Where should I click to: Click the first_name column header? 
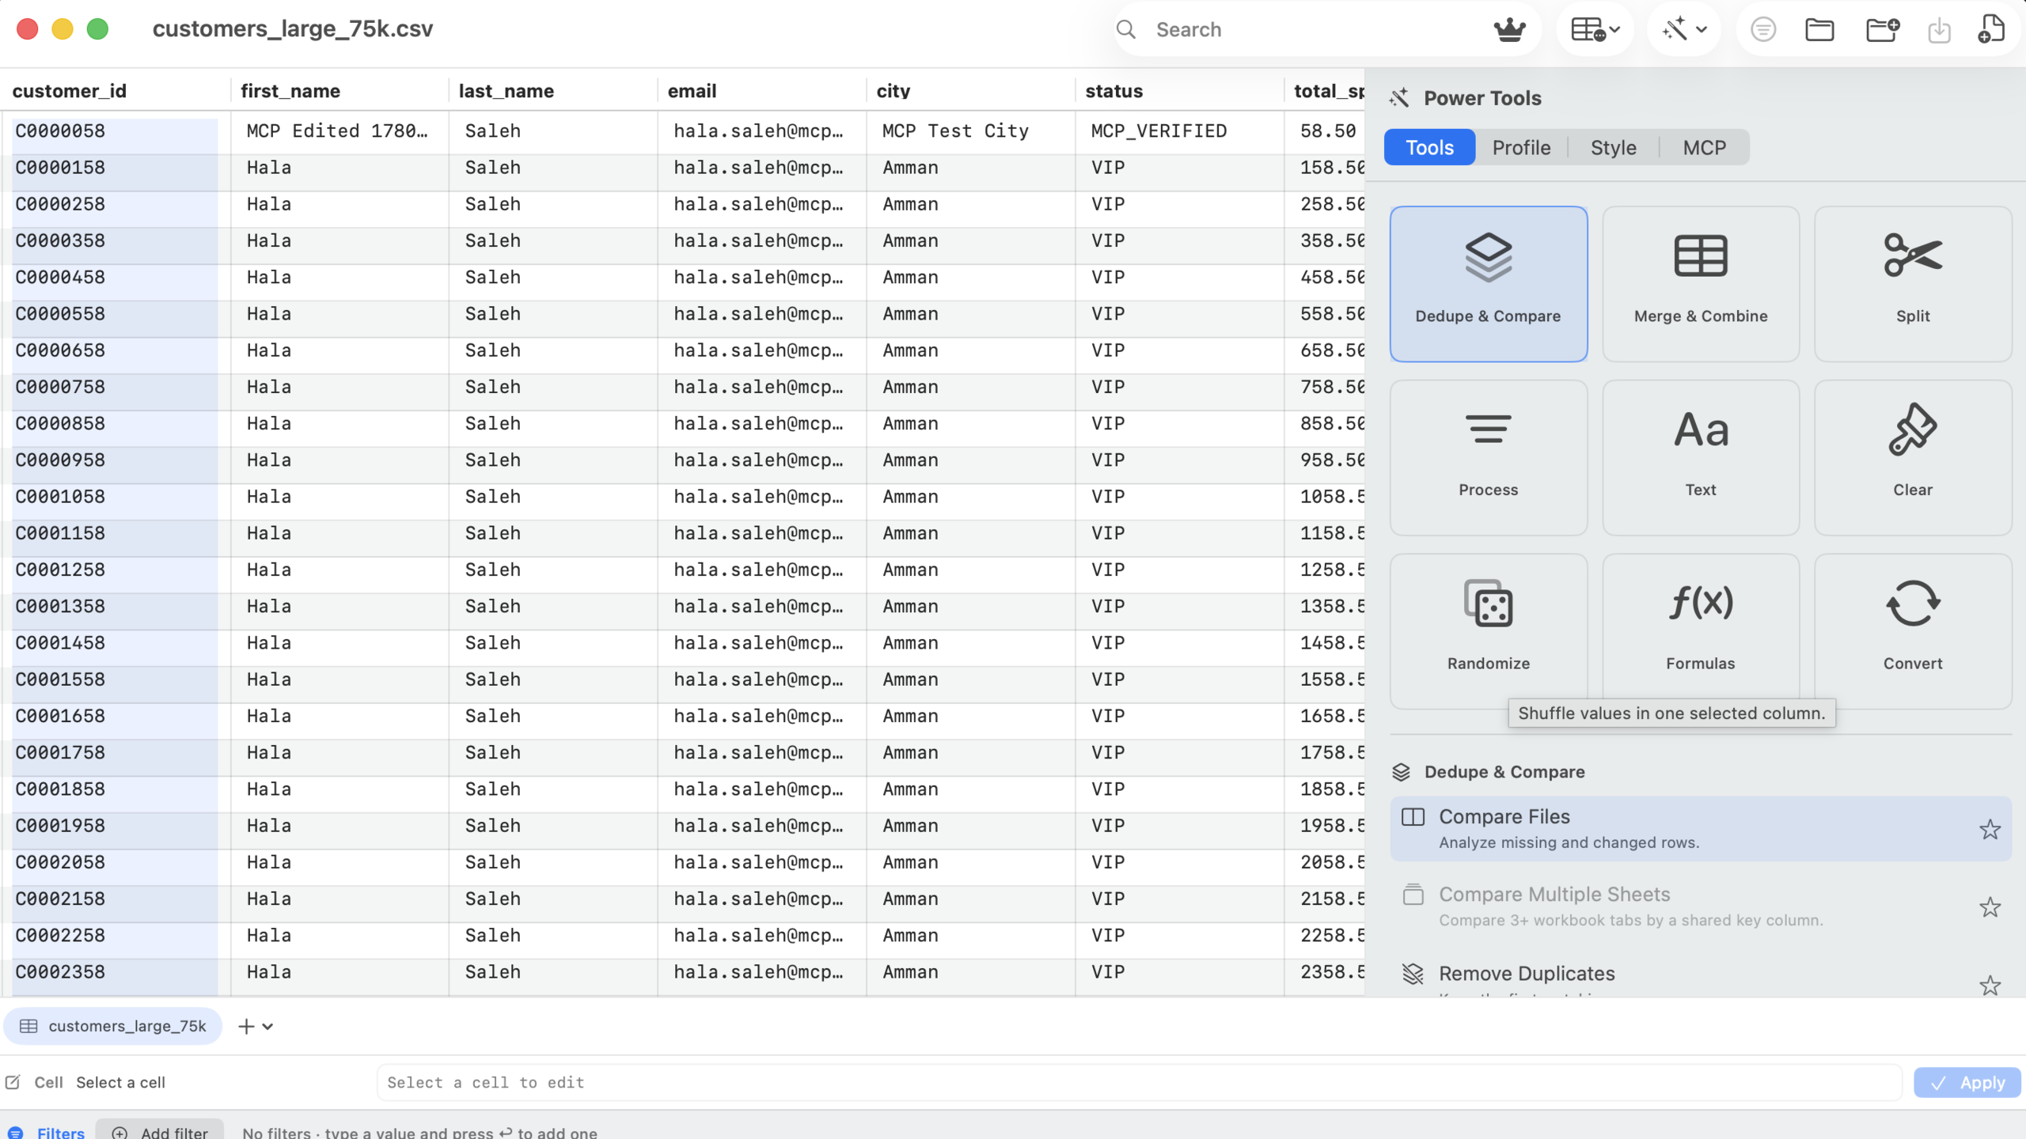click(340, 90)
